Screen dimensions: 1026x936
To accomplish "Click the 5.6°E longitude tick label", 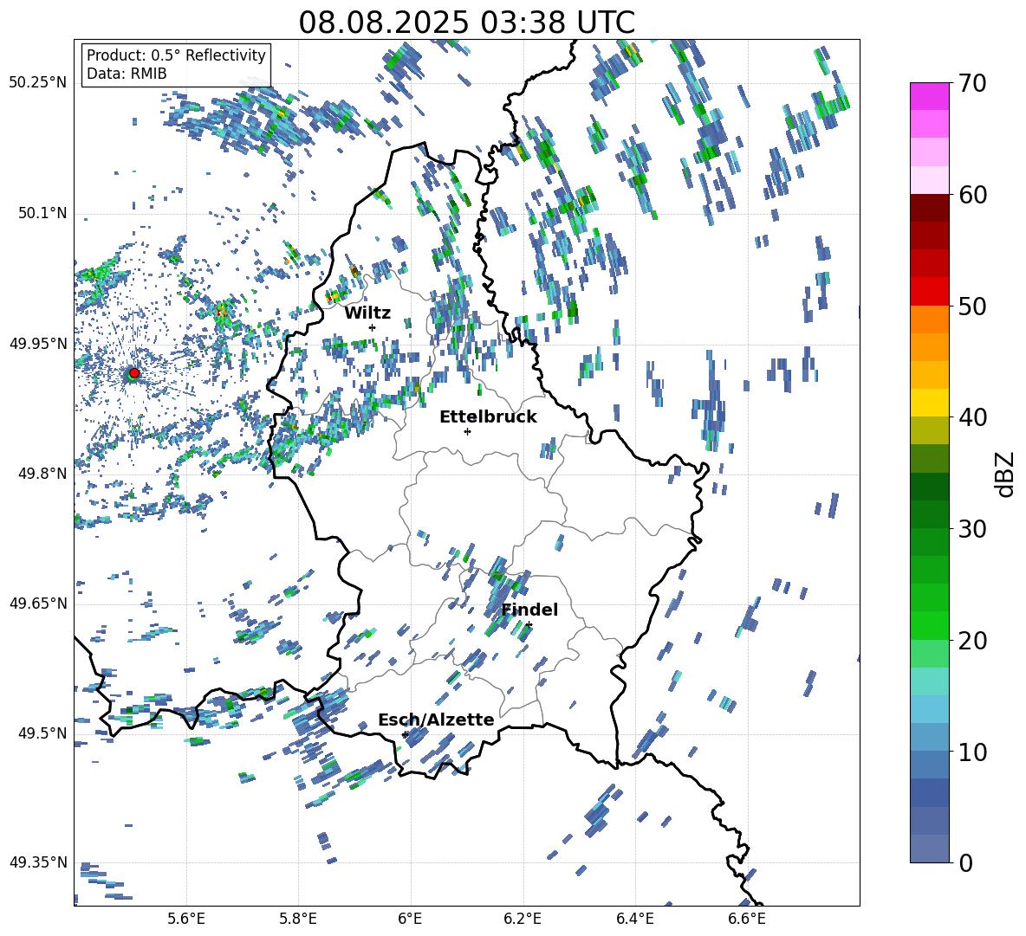I will click(186, 919).
